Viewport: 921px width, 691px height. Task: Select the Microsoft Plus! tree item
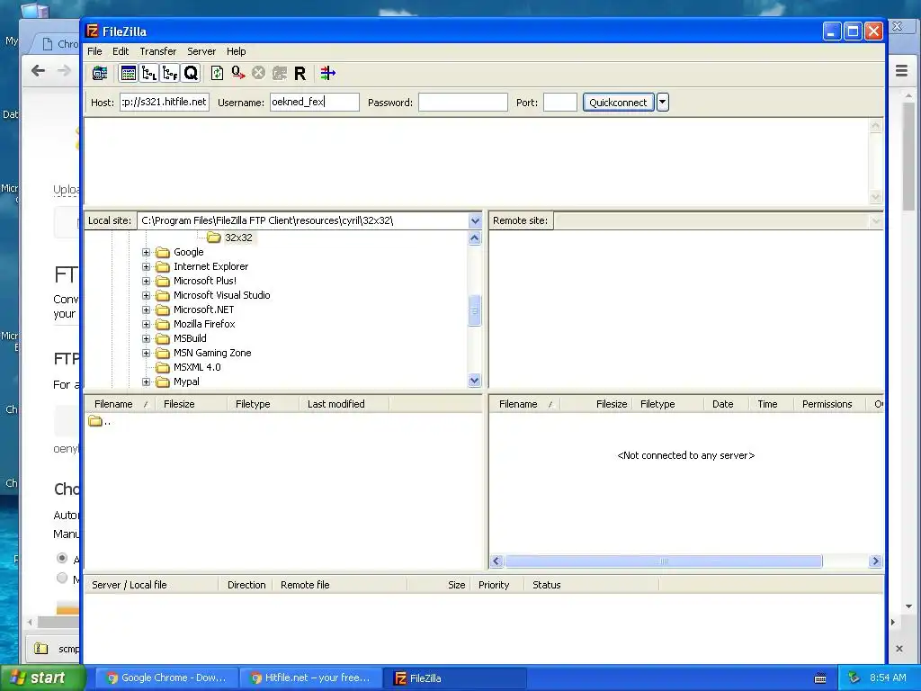tap(205, 281)
